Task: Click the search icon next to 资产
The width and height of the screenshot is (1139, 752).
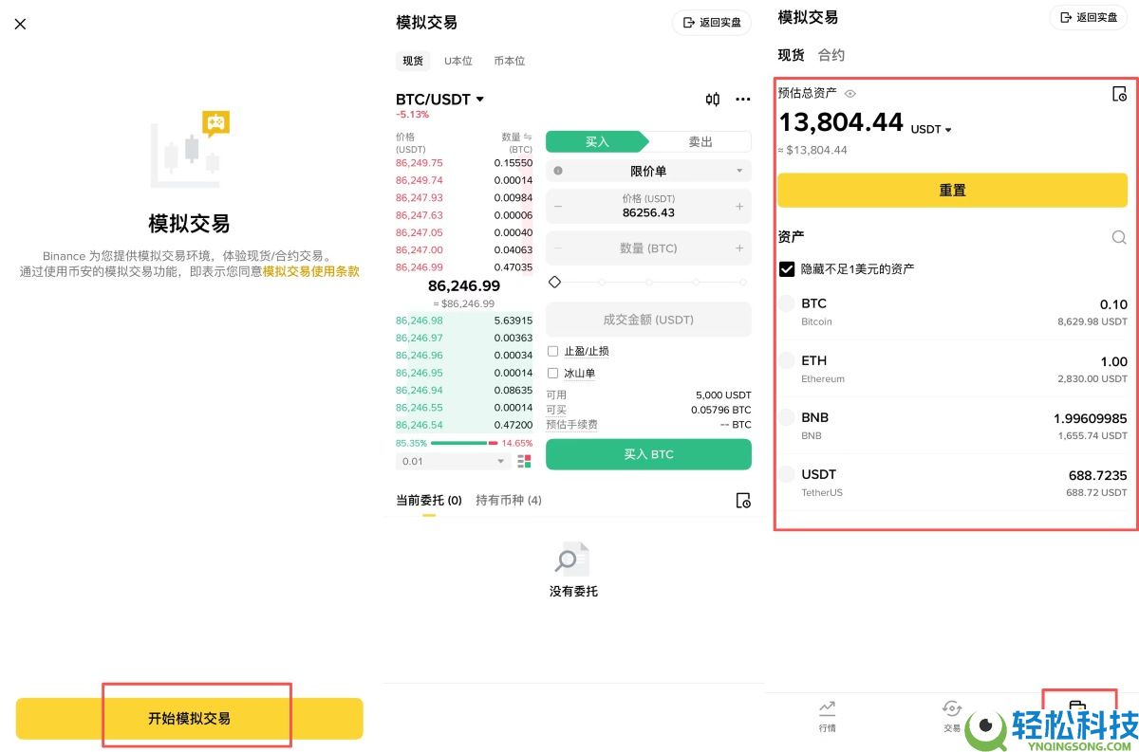Action: 1119,237
